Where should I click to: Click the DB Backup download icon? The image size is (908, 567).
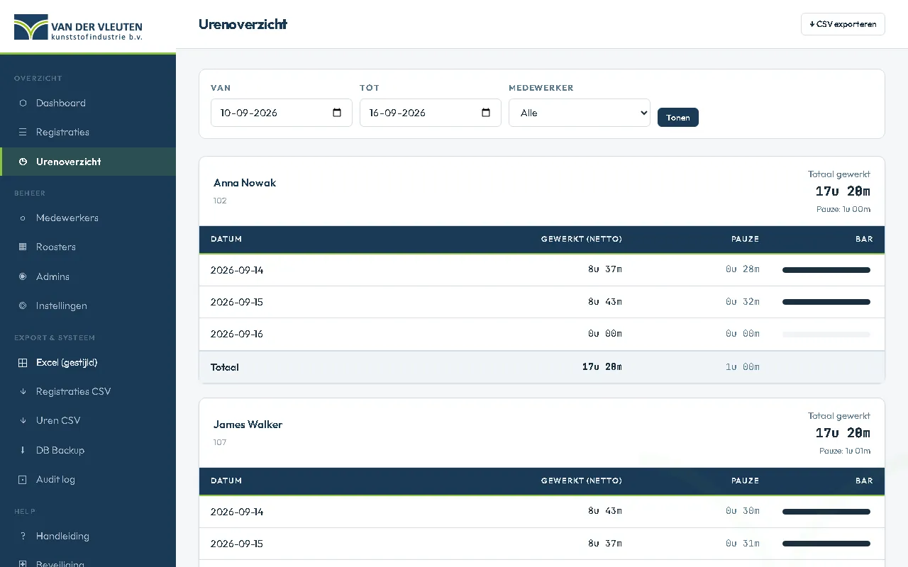23,450
